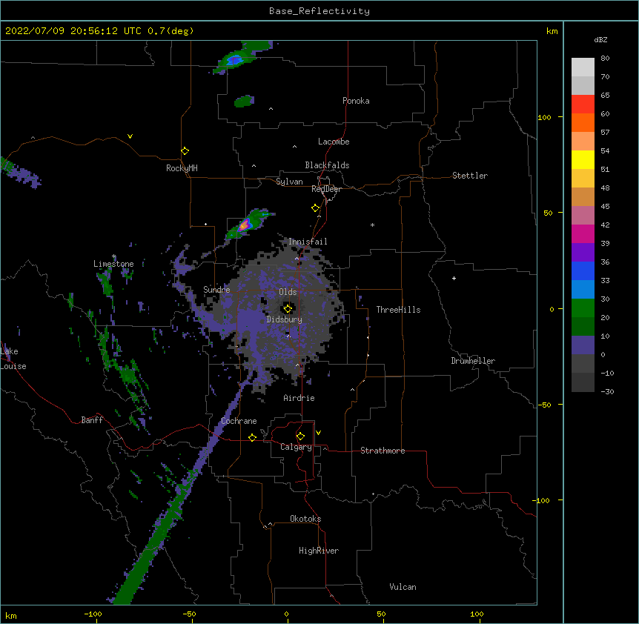This screenshot has height=624, width=639.
Task: Click the intense storm cell west of Innisfail
Action: 245,225
